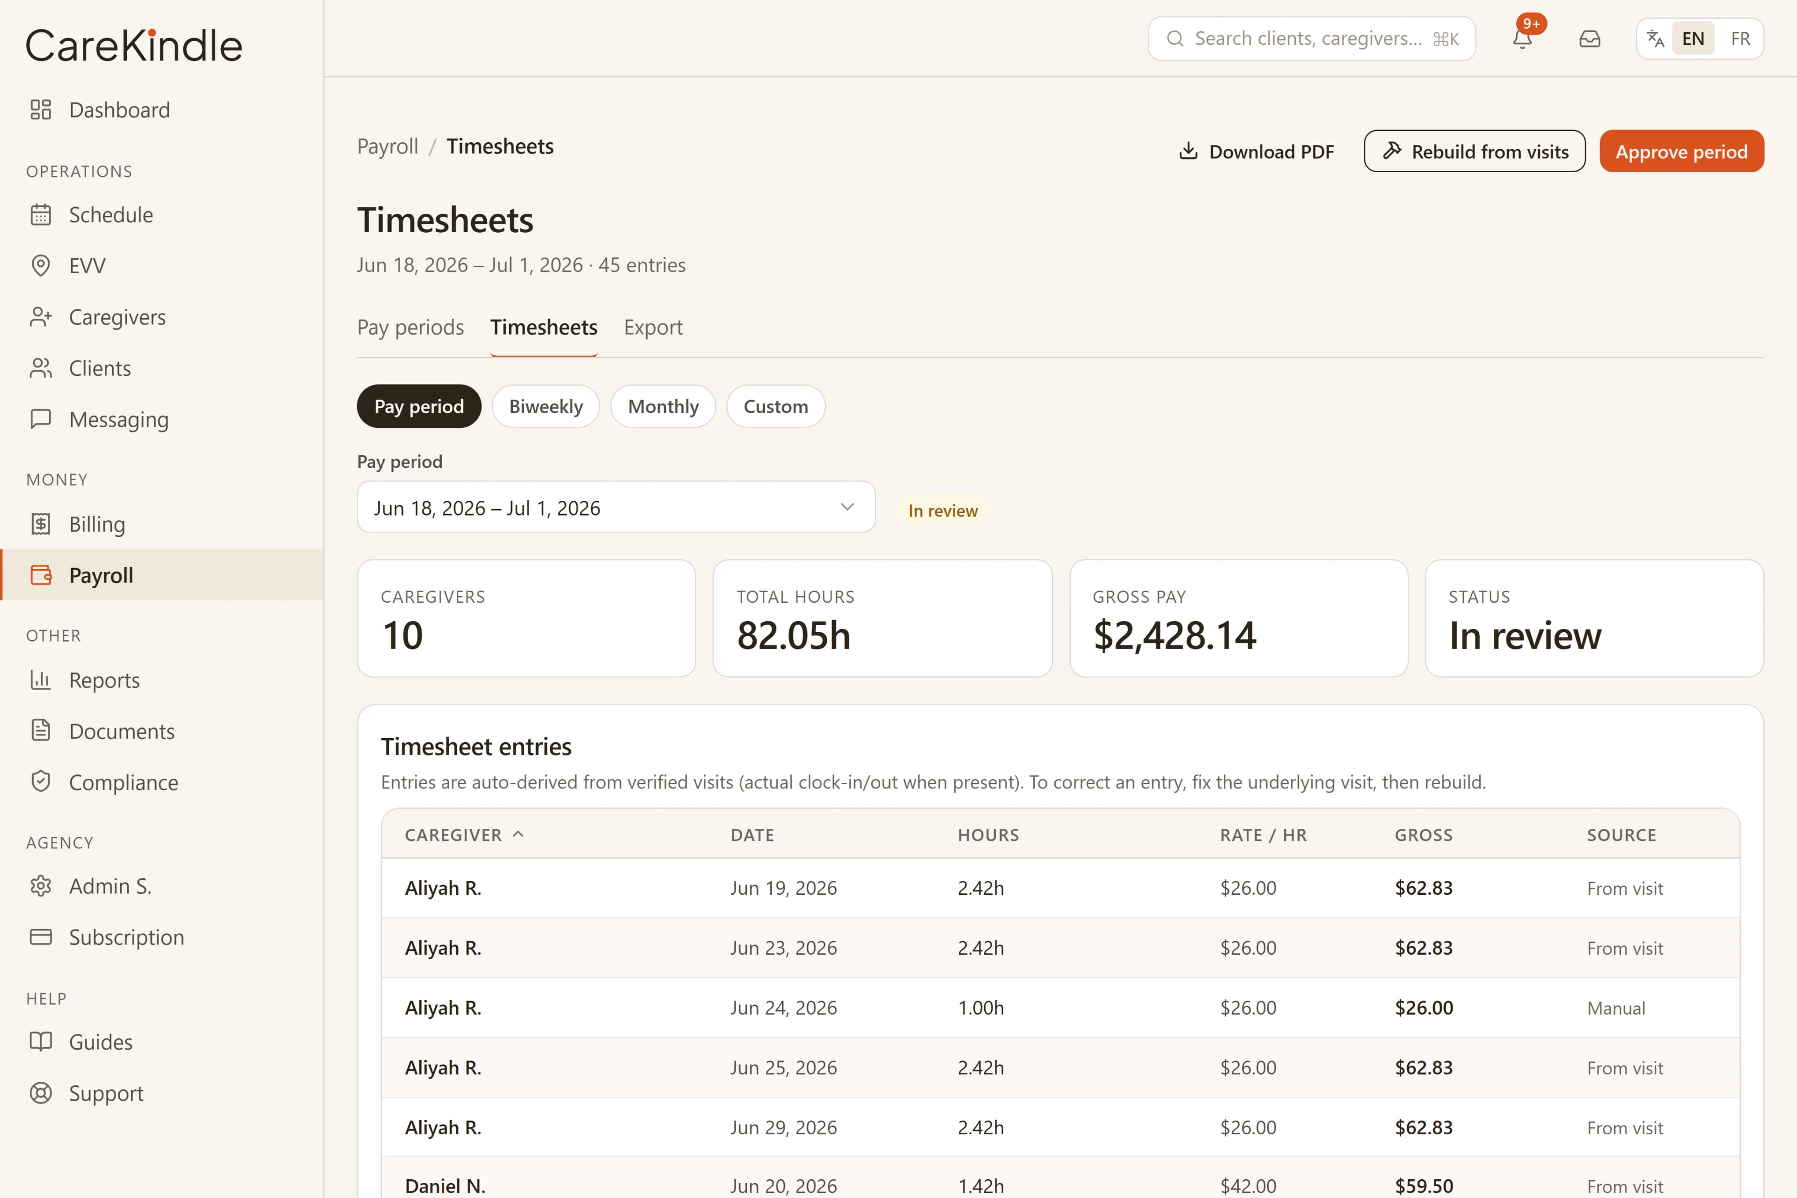1797x1198 pixels.
Task: Open the inbox tray icon
Action: pos(1590,38)
